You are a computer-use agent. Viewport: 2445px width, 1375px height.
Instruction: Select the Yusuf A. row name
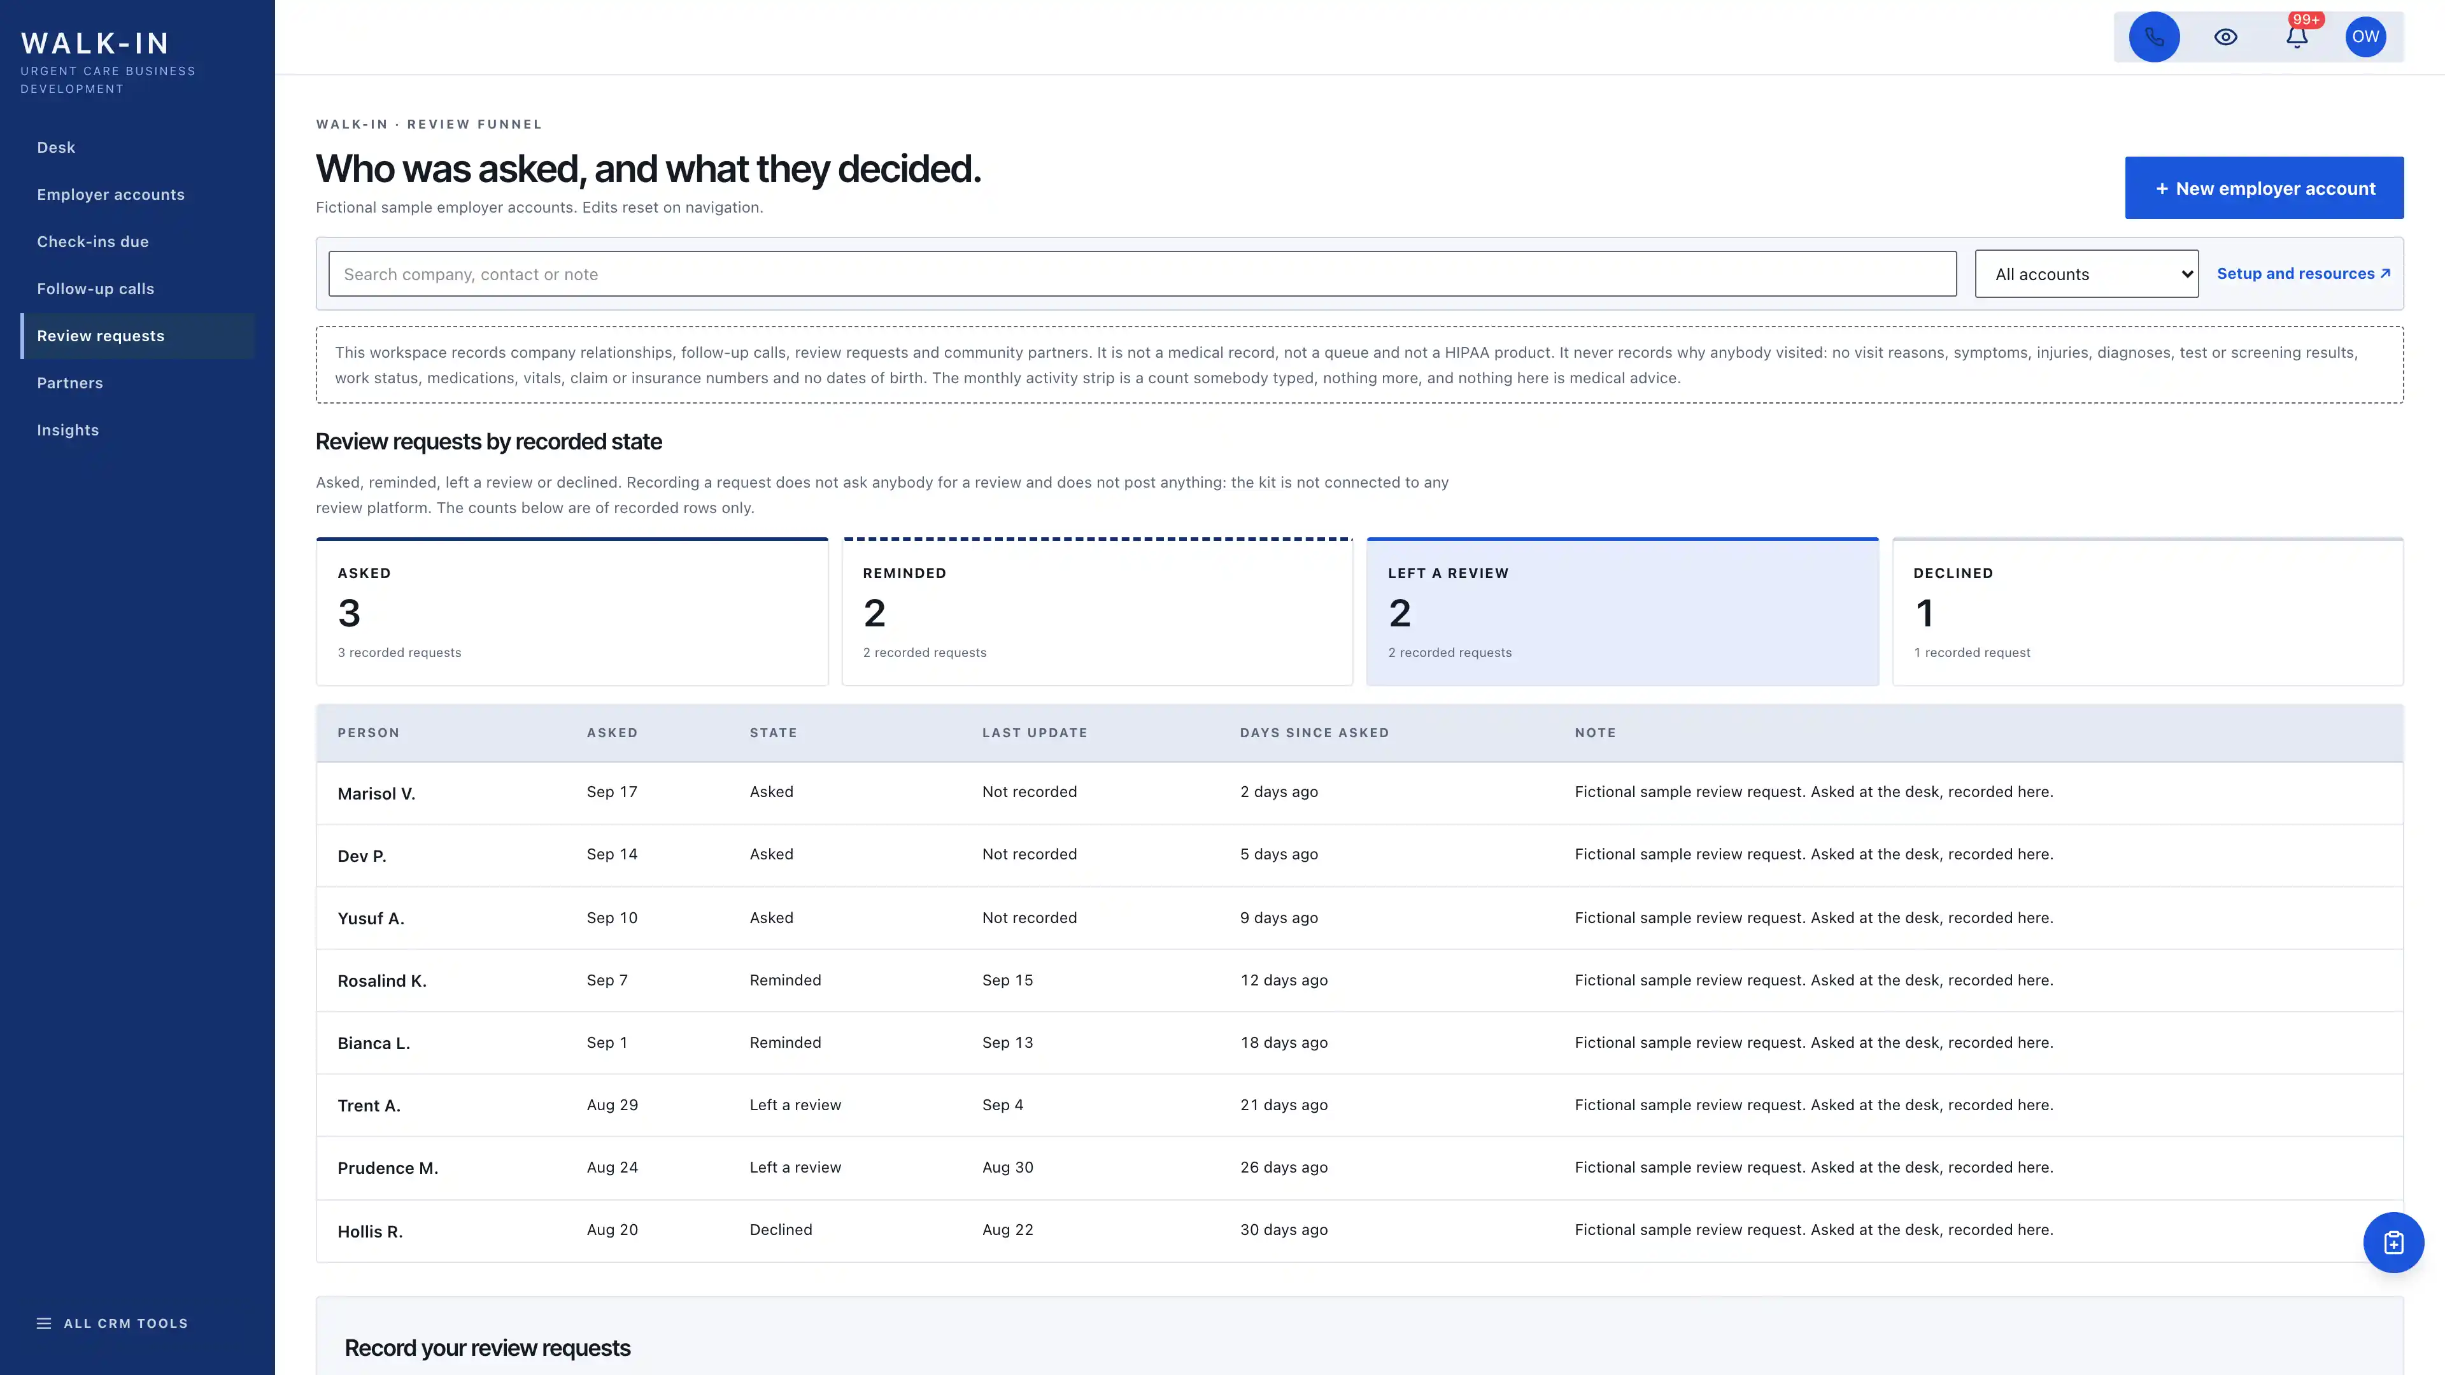click(x=370, y=919)
